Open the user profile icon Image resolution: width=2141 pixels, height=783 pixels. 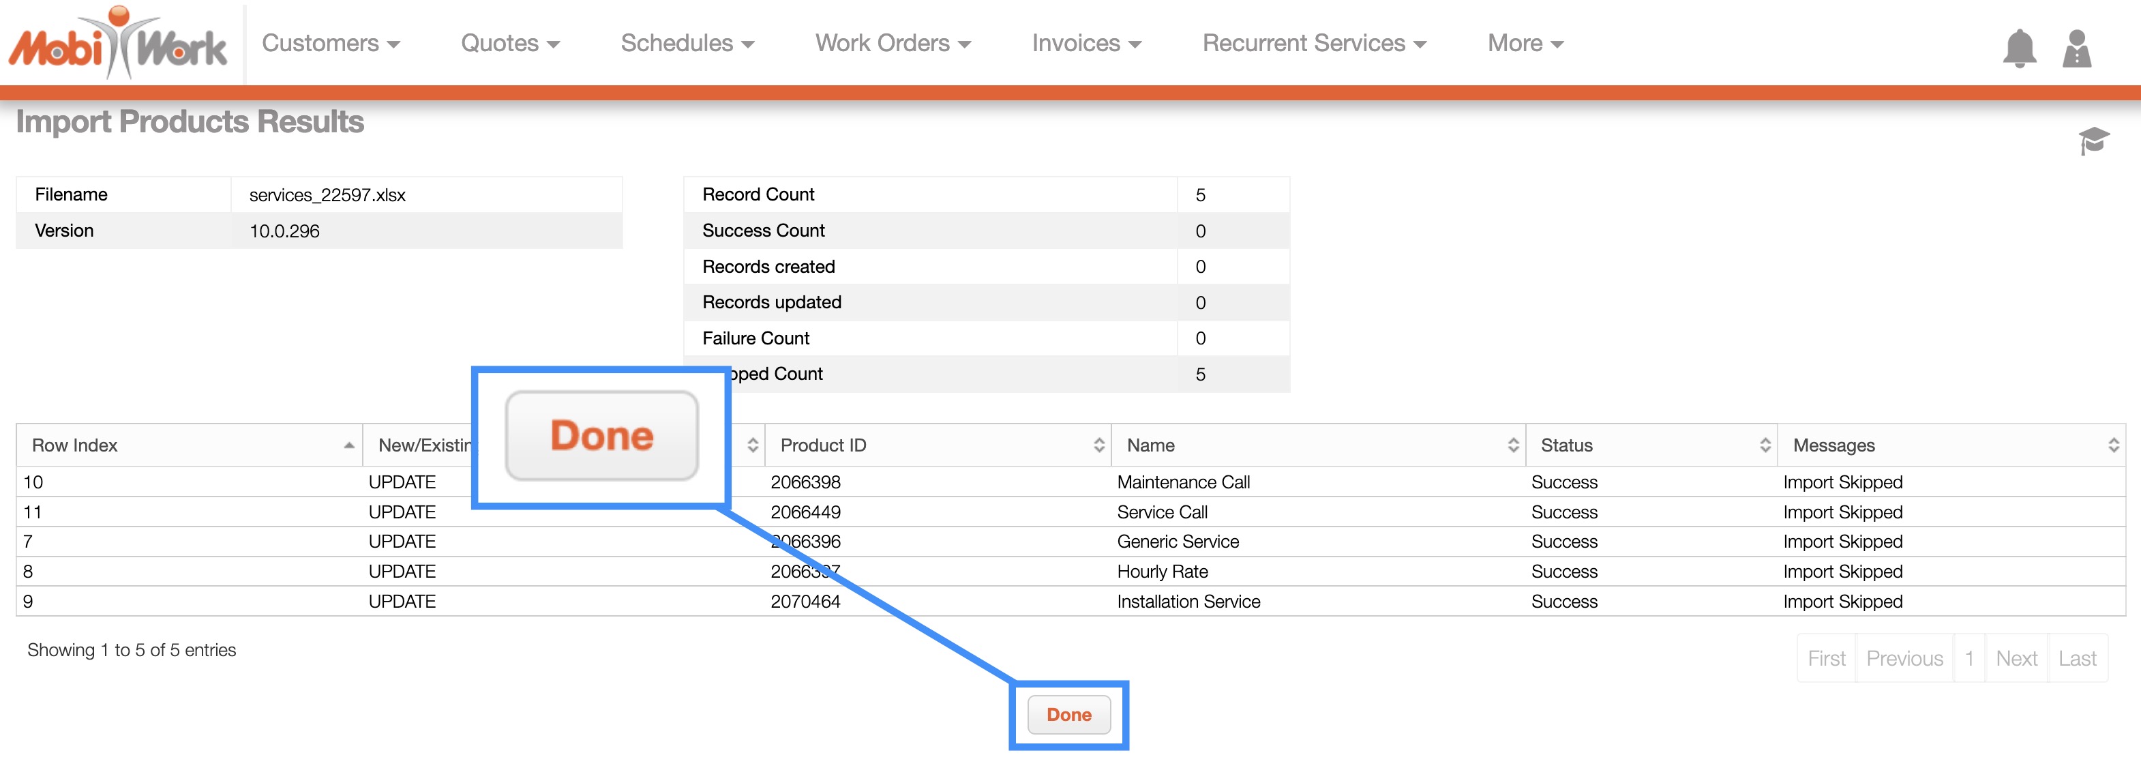[2076, 49]
